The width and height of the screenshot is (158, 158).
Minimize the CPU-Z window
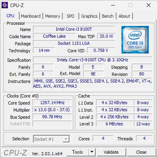tap(113, 5)
